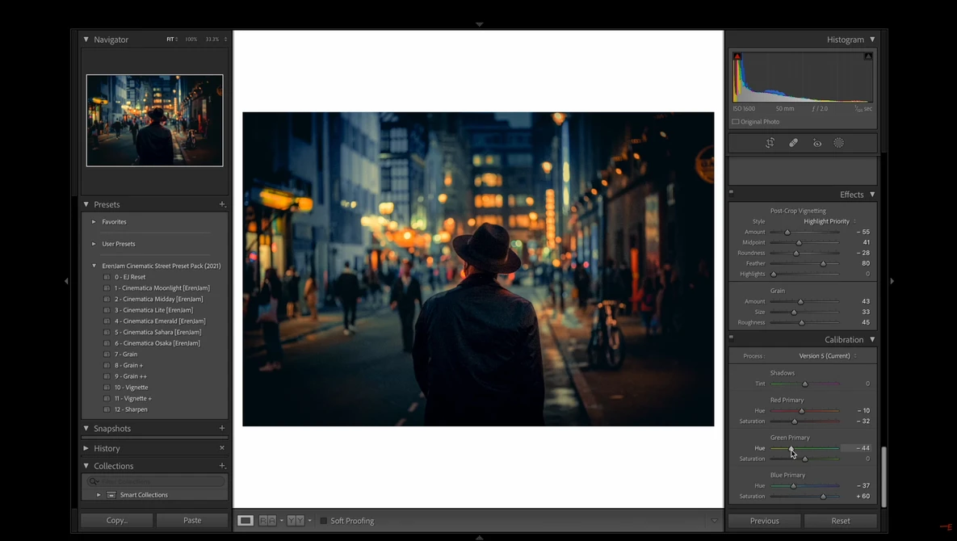This screenshot has width=957, height=541.
Task: Enable the Original Photo checkbox
Action: pos(736,122)
